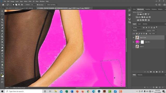The height and width of the screenshot is (93, 166).
Task: Show the hidden Layer 0 layer
Action: 134,47
